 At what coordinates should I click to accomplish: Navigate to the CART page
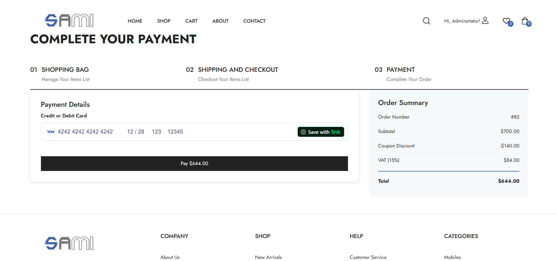[191, 21]
